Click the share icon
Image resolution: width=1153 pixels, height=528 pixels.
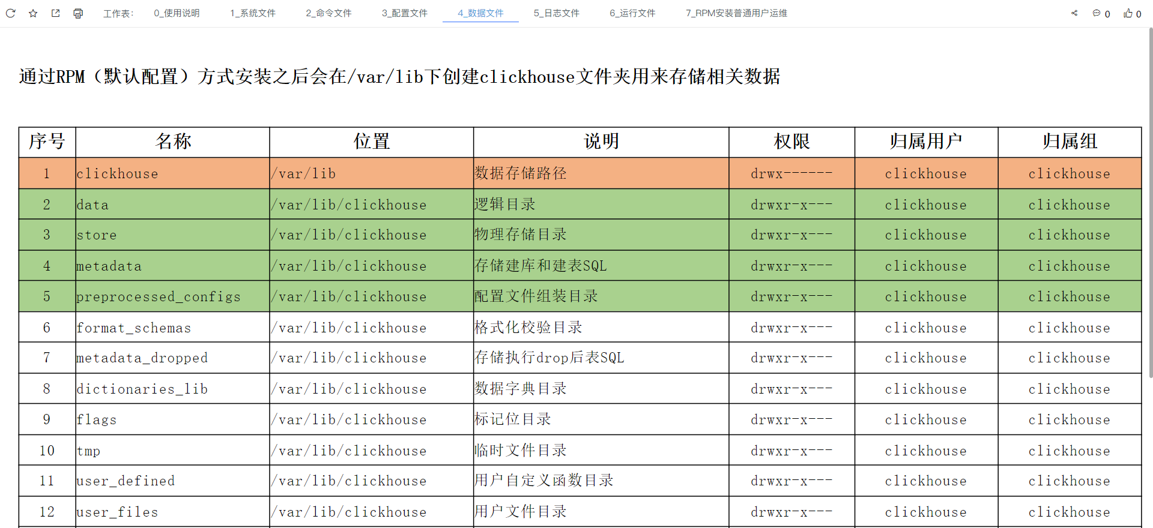pyautogui.click(x=1074, y=13)
